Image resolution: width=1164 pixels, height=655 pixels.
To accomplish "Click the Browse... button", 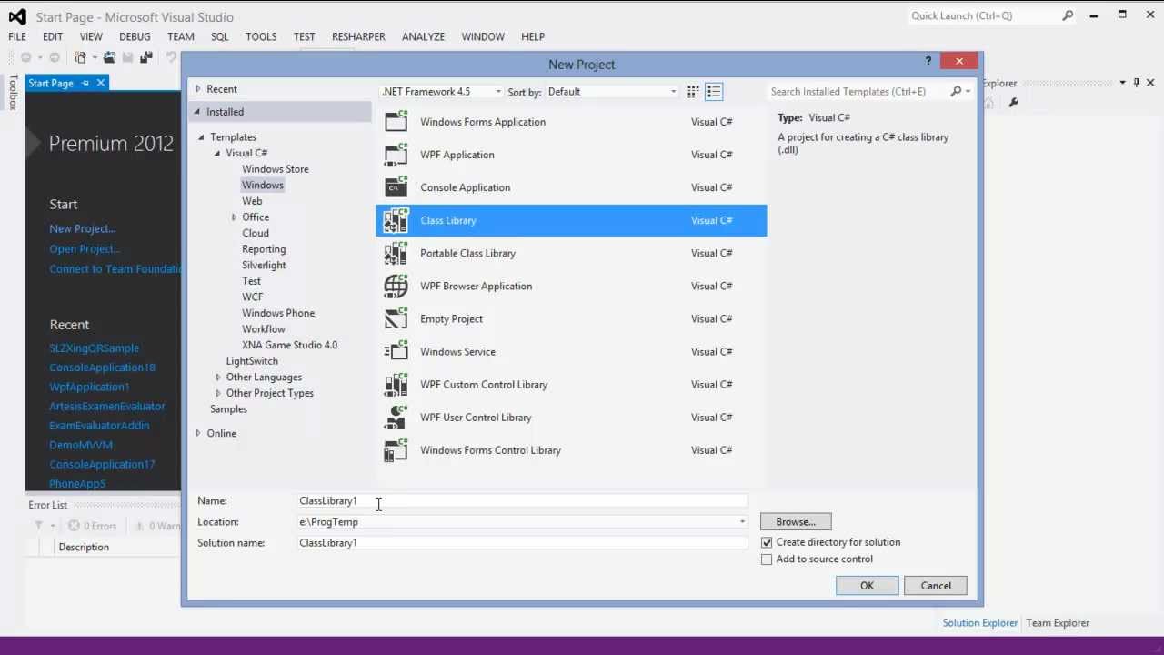I will [x=796, y=522].
